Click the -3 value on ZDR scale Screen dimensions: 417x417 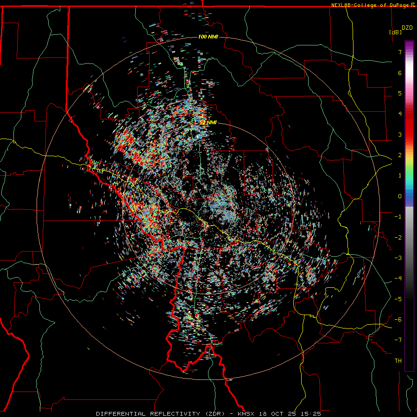(x=398, y=258)
